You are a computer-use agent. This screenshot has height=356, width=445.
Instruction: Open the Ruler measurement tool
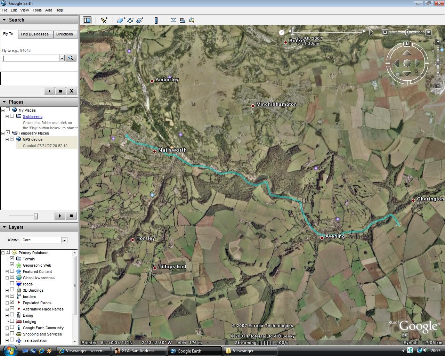point(156,20)
